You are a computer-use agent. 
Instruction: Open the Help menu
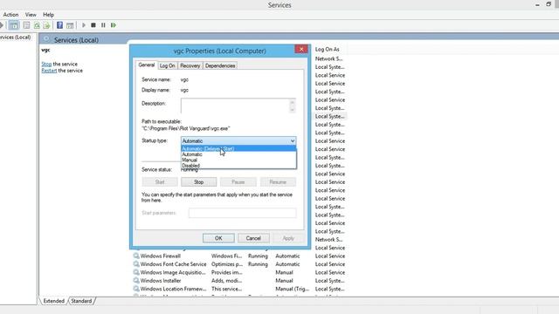click(x=49, y=15)
